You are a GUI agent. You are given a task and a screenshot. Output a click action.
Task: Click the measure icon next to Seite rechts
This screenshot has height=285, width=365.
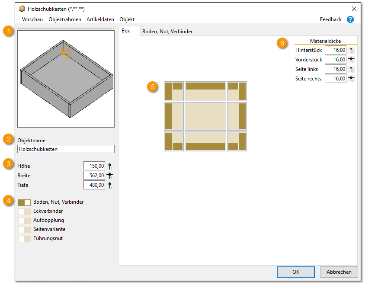pyautogui.click(x=351, y=79)
